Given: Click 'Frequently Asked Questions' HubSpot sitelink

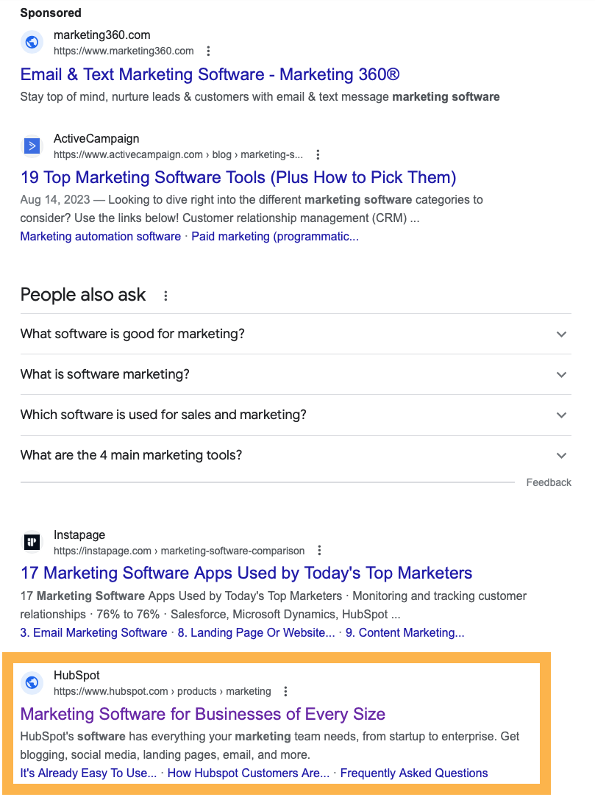Looking at the screenshot, I should [414, 773].
